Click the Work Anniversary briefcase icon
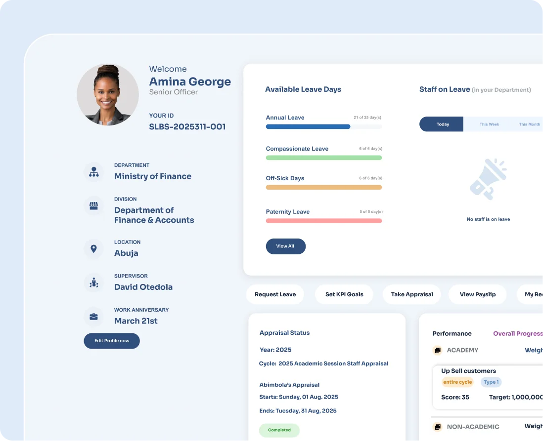The width and height of the screenshot is (543, 441). (93, 317)
